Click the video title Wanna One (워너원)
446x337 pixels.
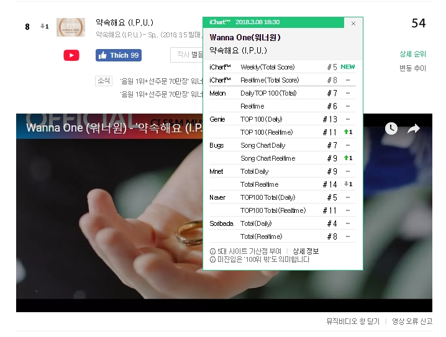76,128
